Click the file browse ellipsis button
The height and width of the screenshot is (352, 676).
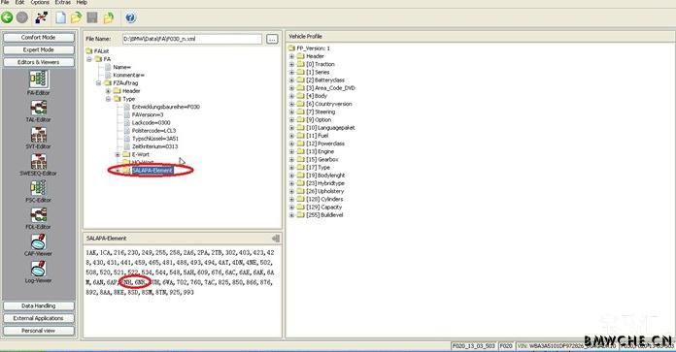(272, 39)
